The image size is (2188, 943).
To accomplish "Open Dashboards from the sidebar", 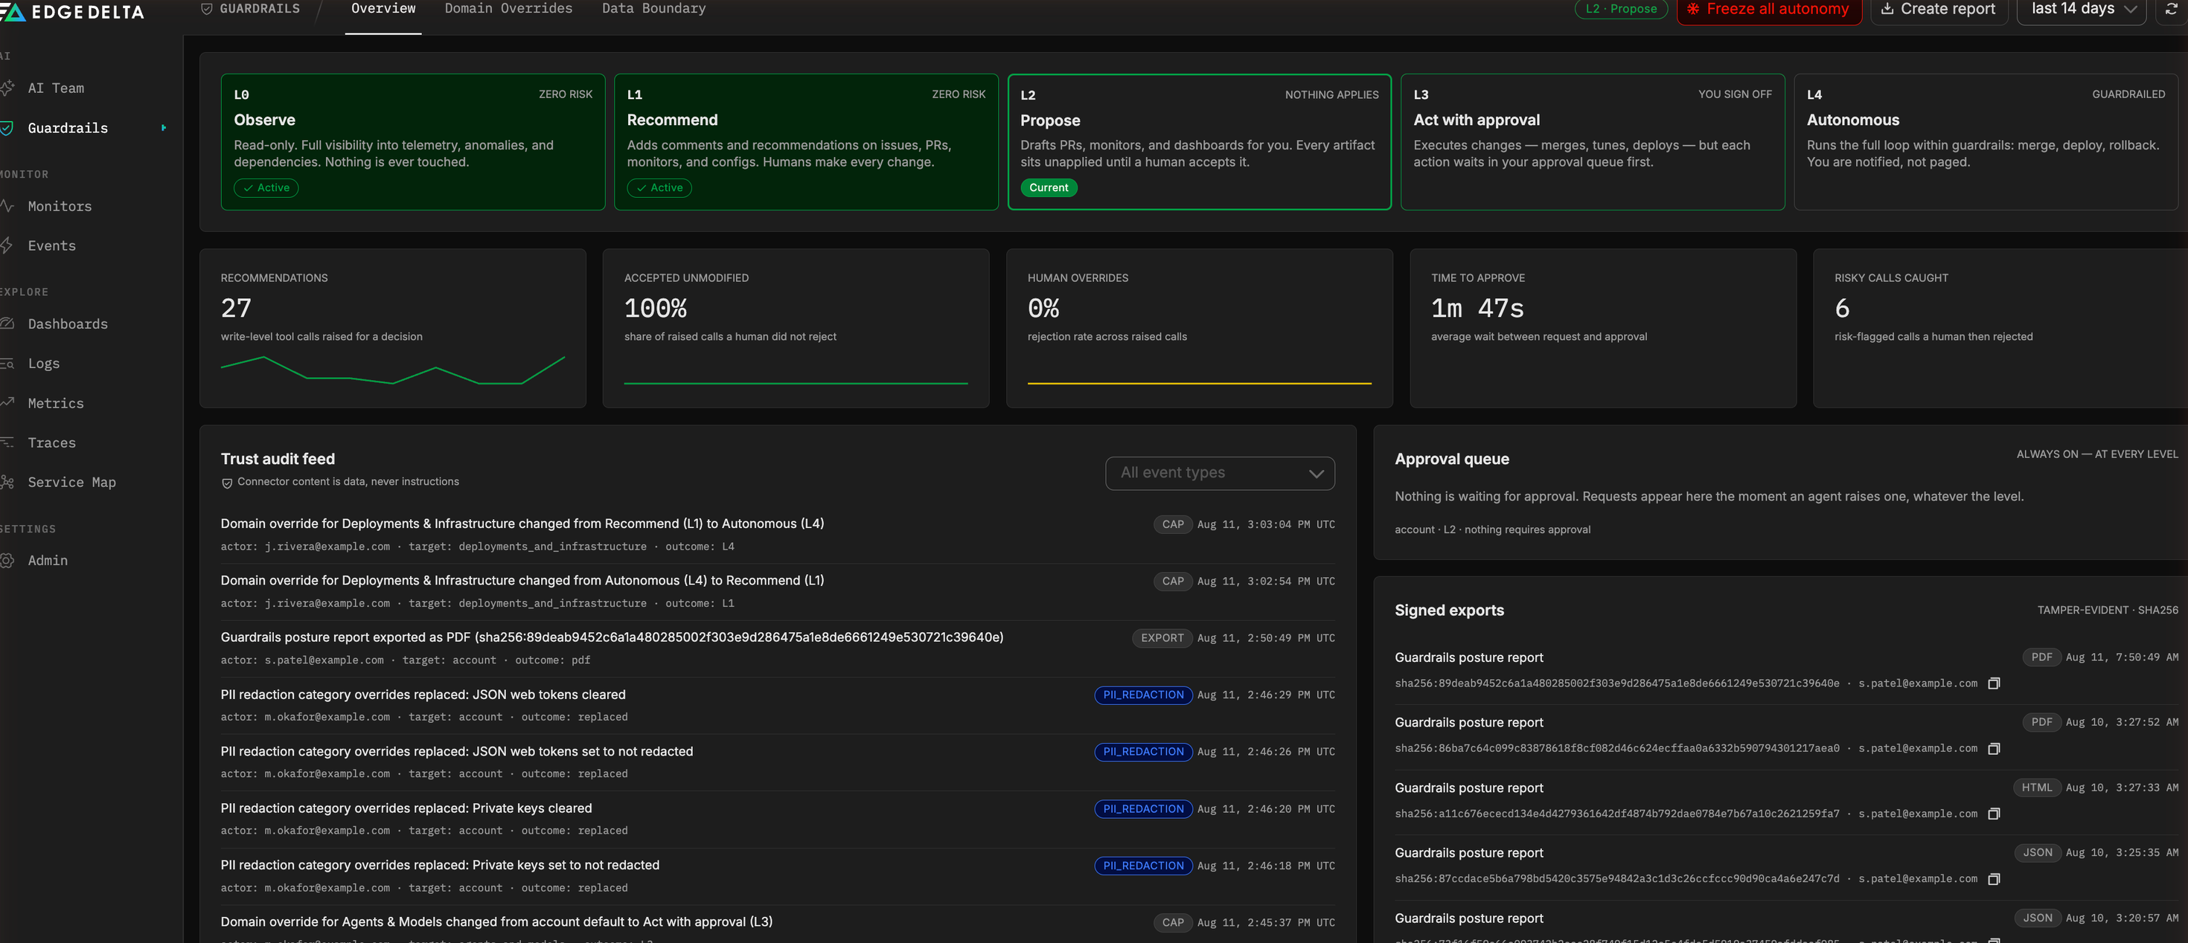I will tap(67, 324).
